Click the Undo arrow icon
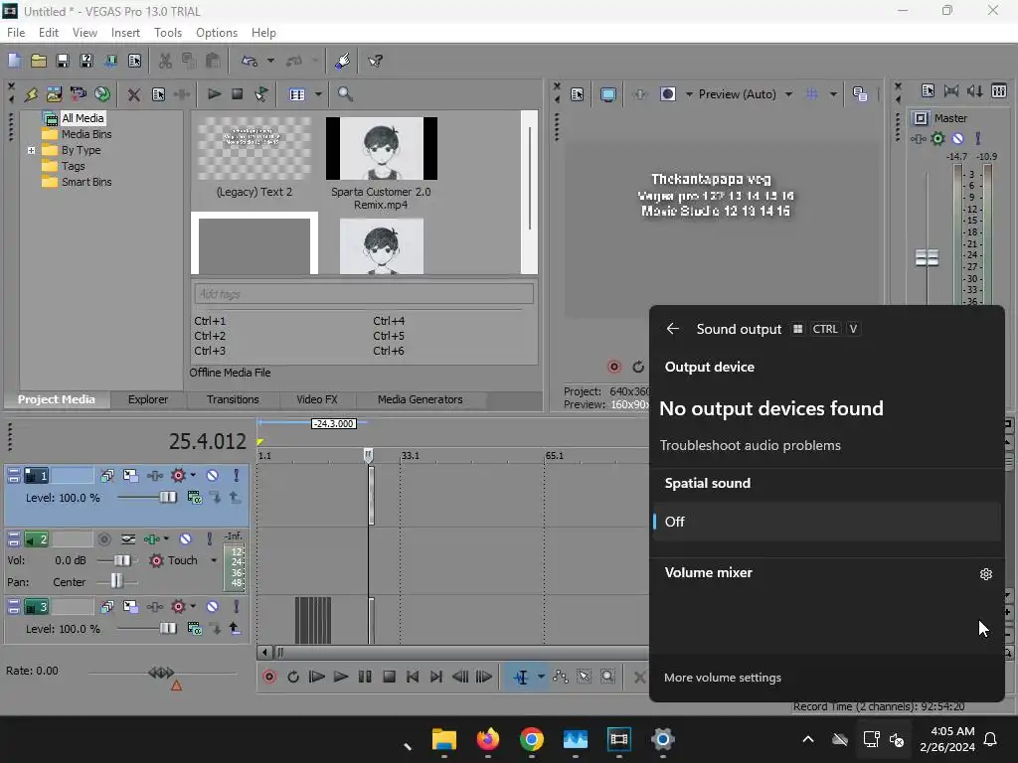 [x=250, y=61]
